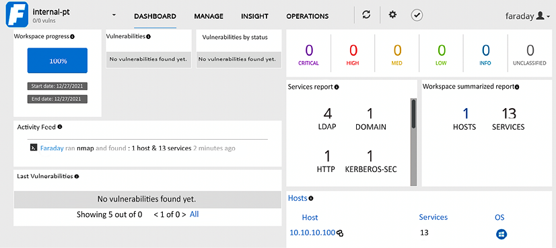Viewport: 556px width, 248px height.
Task: Select the INFO vulnerability counter
Action: click(x=485, y=55)
